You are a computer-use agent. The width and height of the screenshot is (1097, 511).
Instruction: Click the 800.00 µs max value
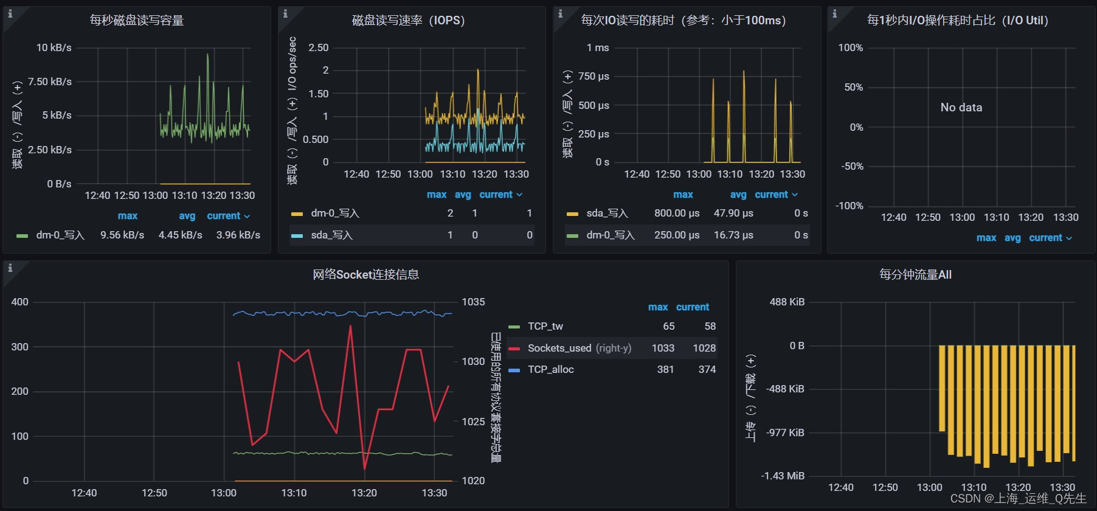tap(677, 213)
